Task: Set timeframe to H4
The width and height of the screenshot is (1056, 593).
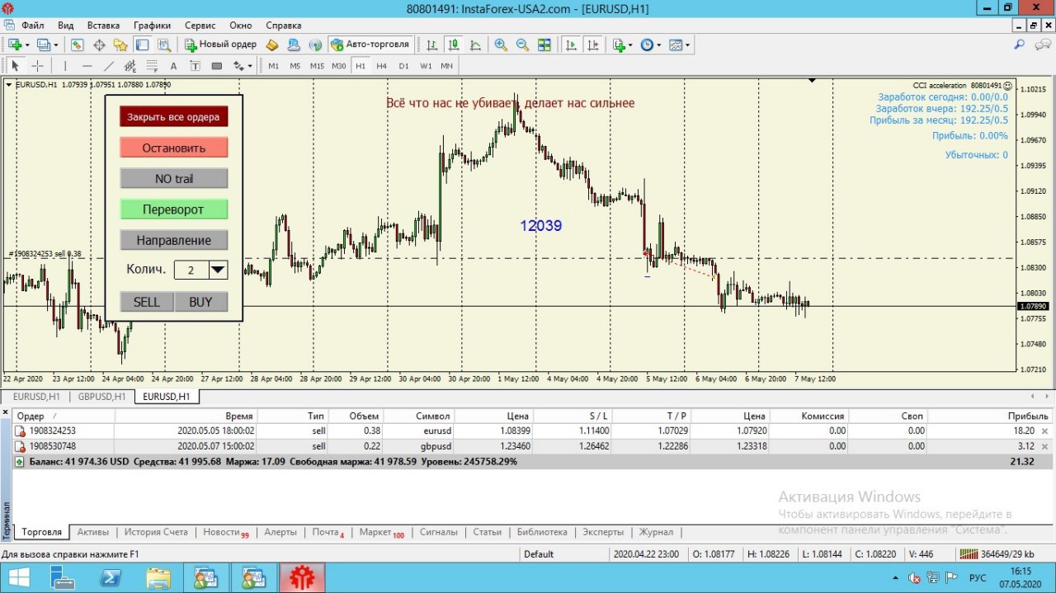Action: 381,66
